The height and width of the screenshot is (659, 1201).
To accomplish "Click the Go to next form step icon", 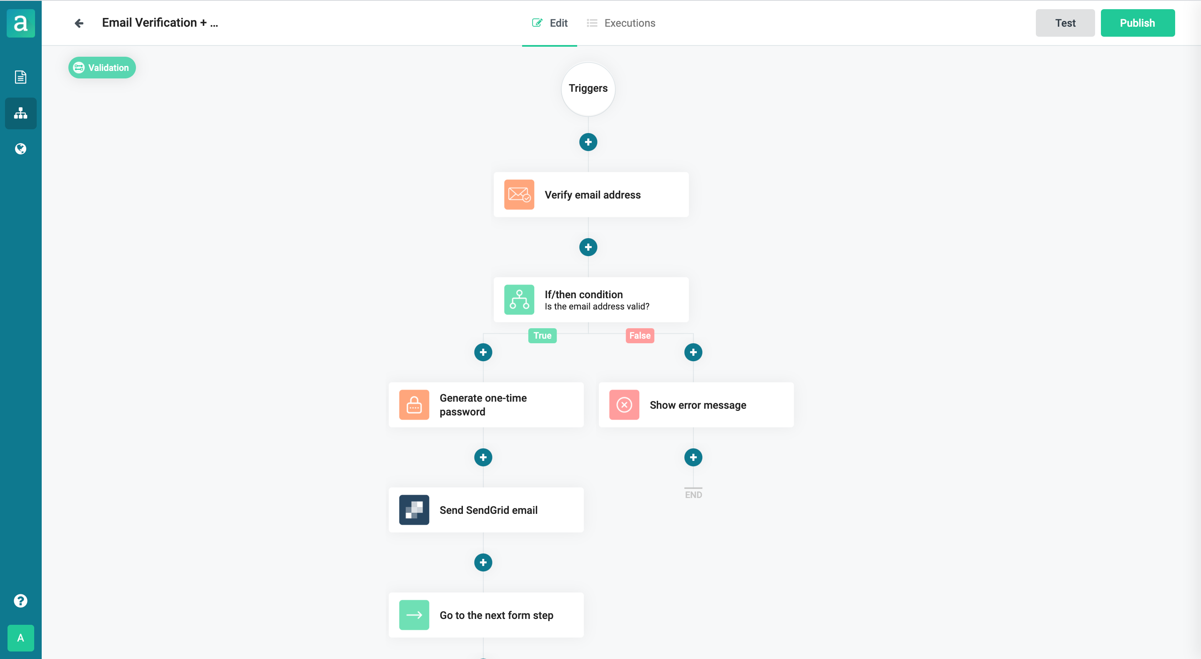I will 414,614.
